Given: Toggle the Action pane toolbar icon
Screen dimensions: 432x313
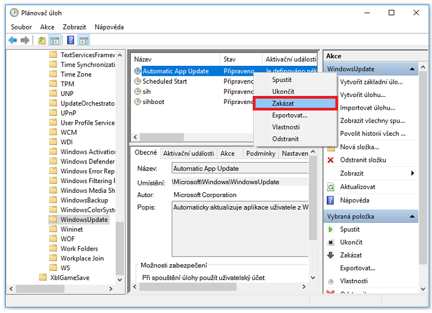Looking at the screenshot, I should click(x=84, y=40).
